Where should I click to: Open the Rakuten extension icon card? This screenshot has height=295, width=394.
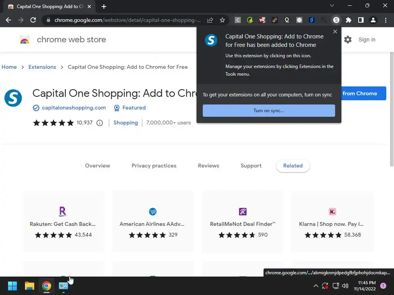(x=63, y=212)
